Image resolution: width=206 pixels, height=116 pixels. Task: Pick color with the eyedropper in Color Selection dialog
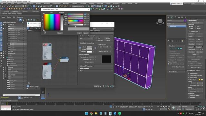click(x=45, y=33)
